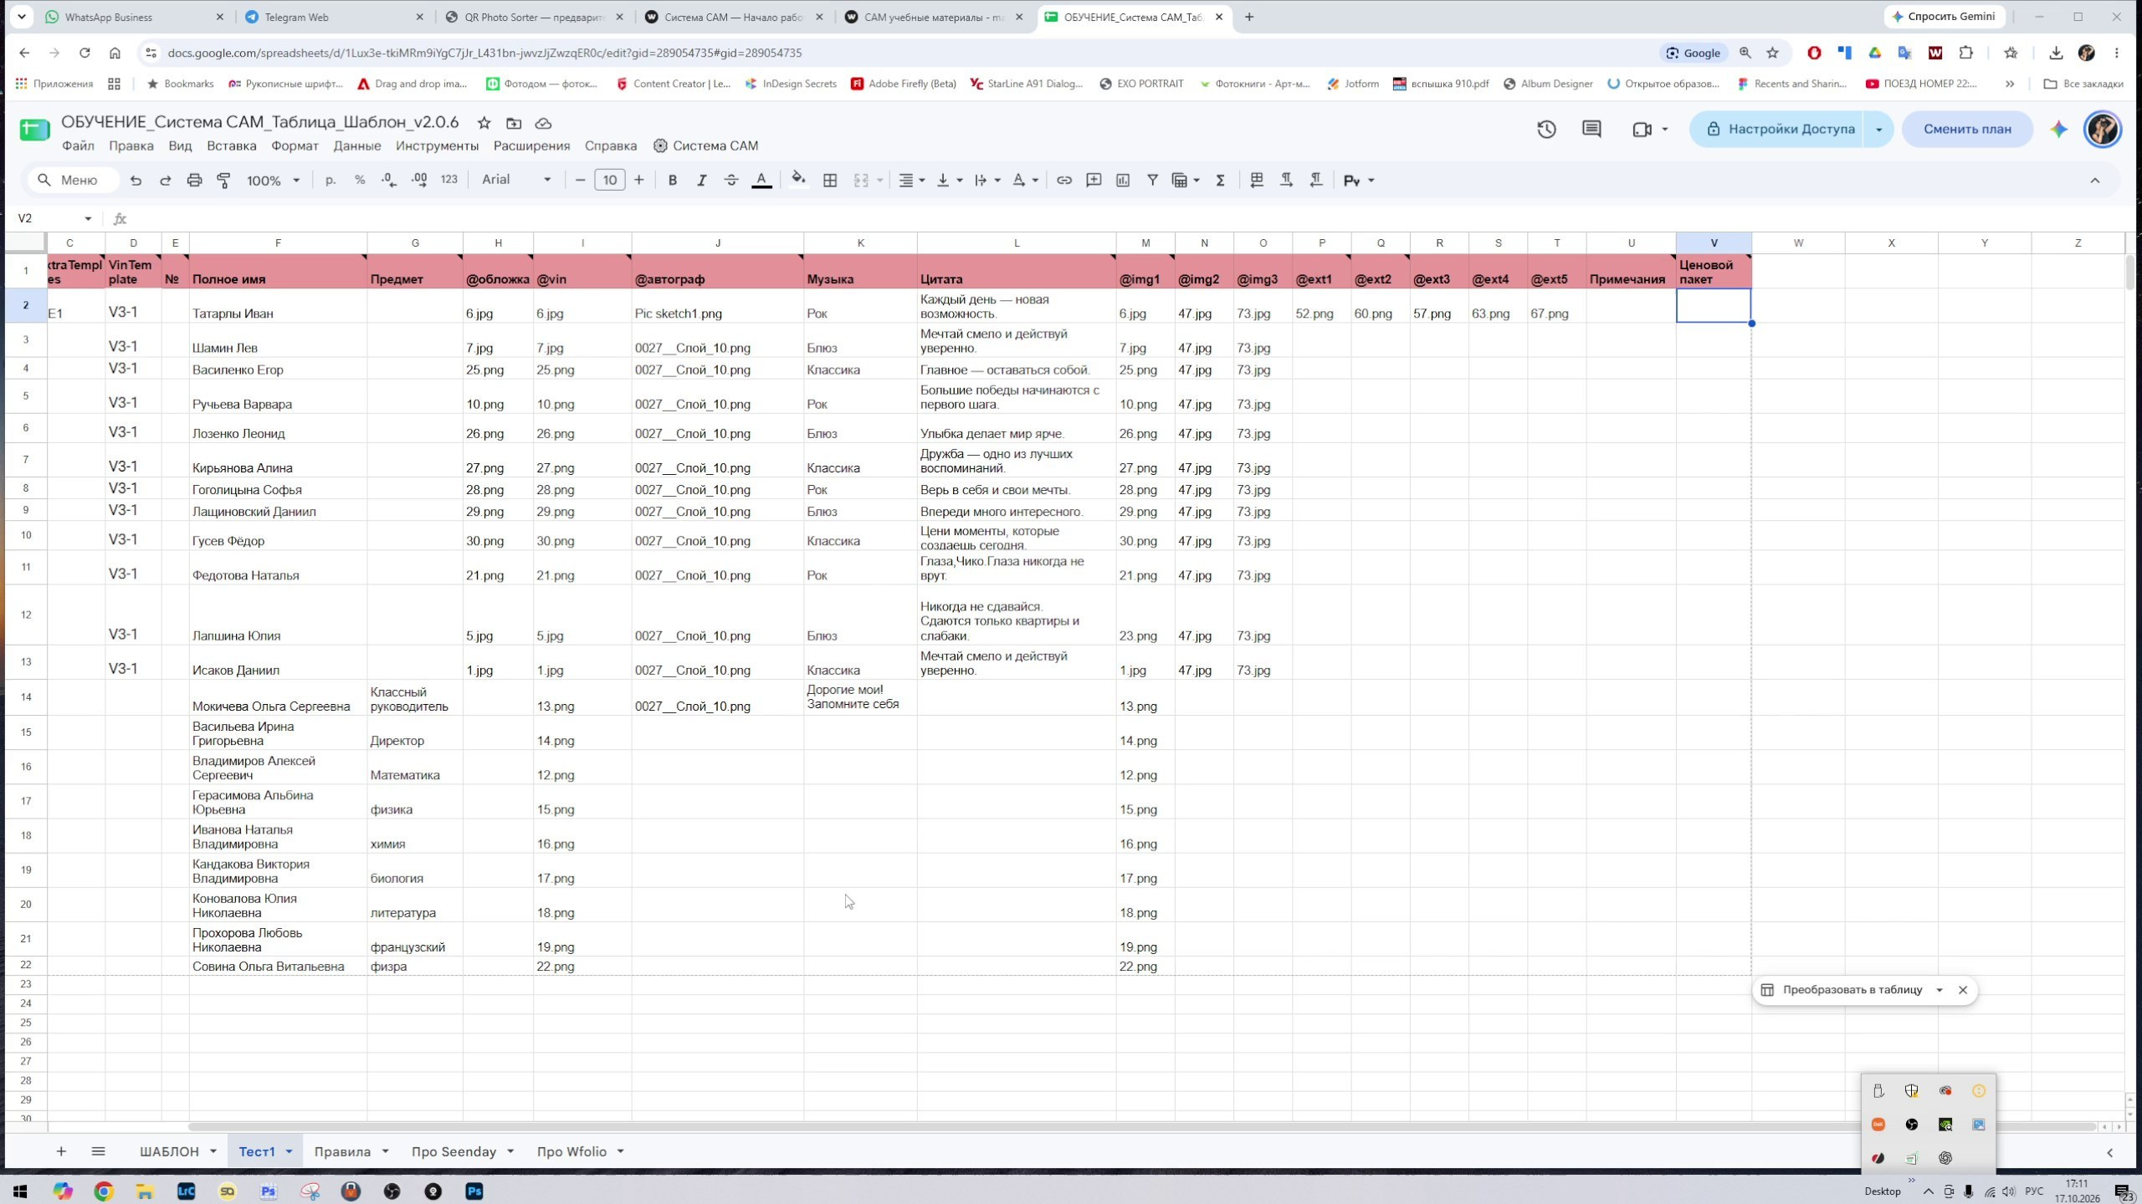Toggle strikethrough formatting
This screenshot has width=2142, height=1204.
[730, 180]
